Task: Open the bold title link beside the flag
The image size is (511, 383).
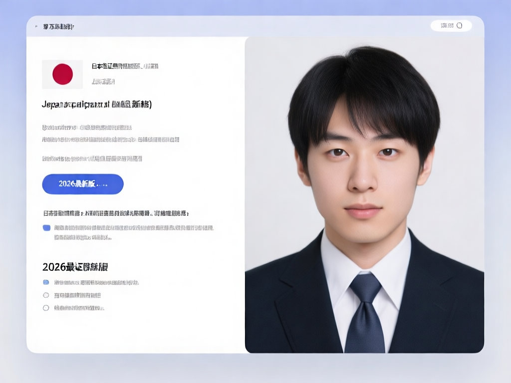Action: 125,66
